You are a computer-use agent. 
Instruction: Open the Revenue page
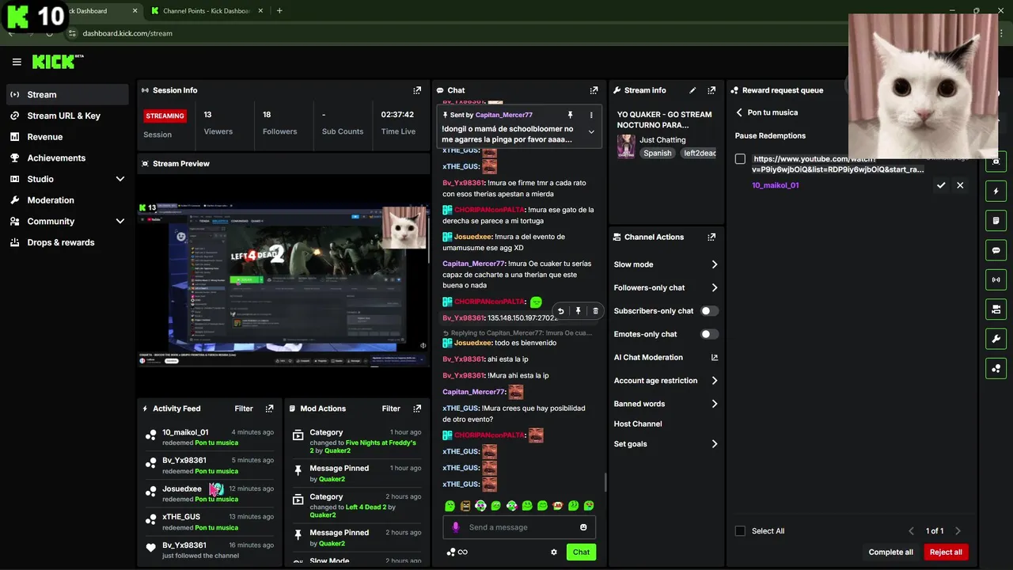click(x=66, y=137)
